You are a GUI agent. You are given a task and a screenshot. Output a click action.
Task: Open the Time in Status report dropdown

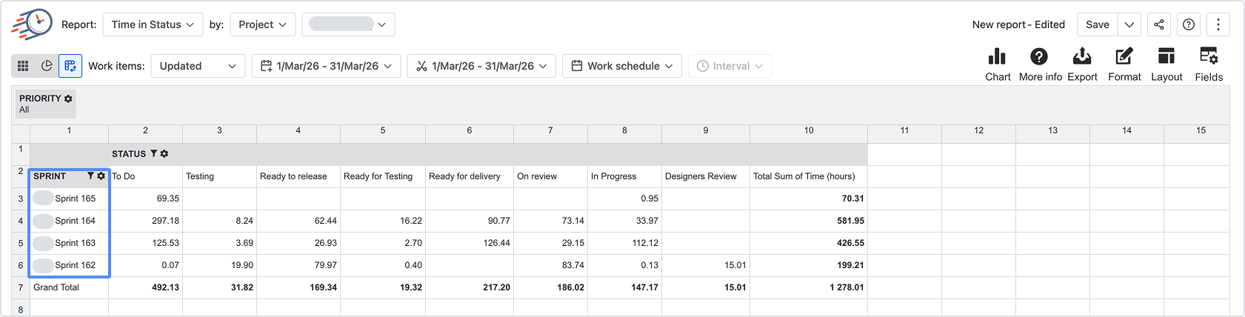[153, 24]
